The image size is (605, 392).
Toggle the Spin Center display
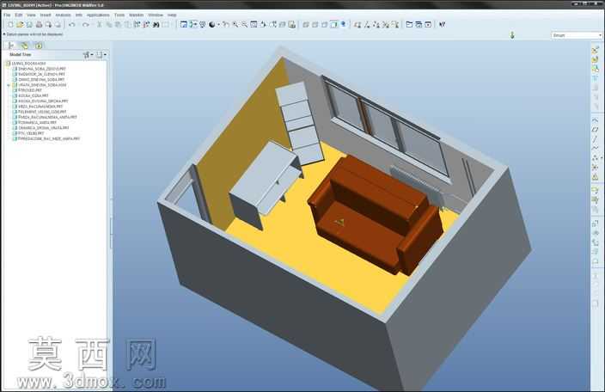tap(192, 25)
